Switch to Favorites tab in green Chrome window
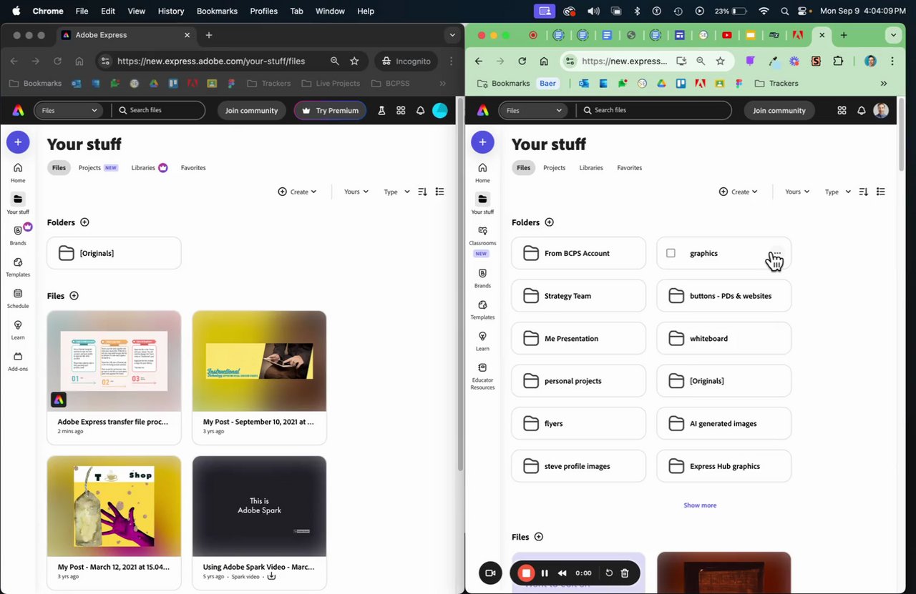 (630, 168)
